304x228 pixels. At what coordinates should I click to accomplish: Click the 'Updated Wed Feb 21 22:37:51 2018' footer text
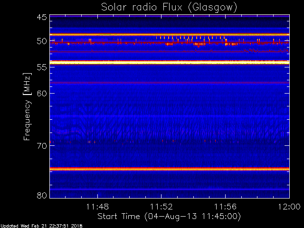[x=41, y=226]
